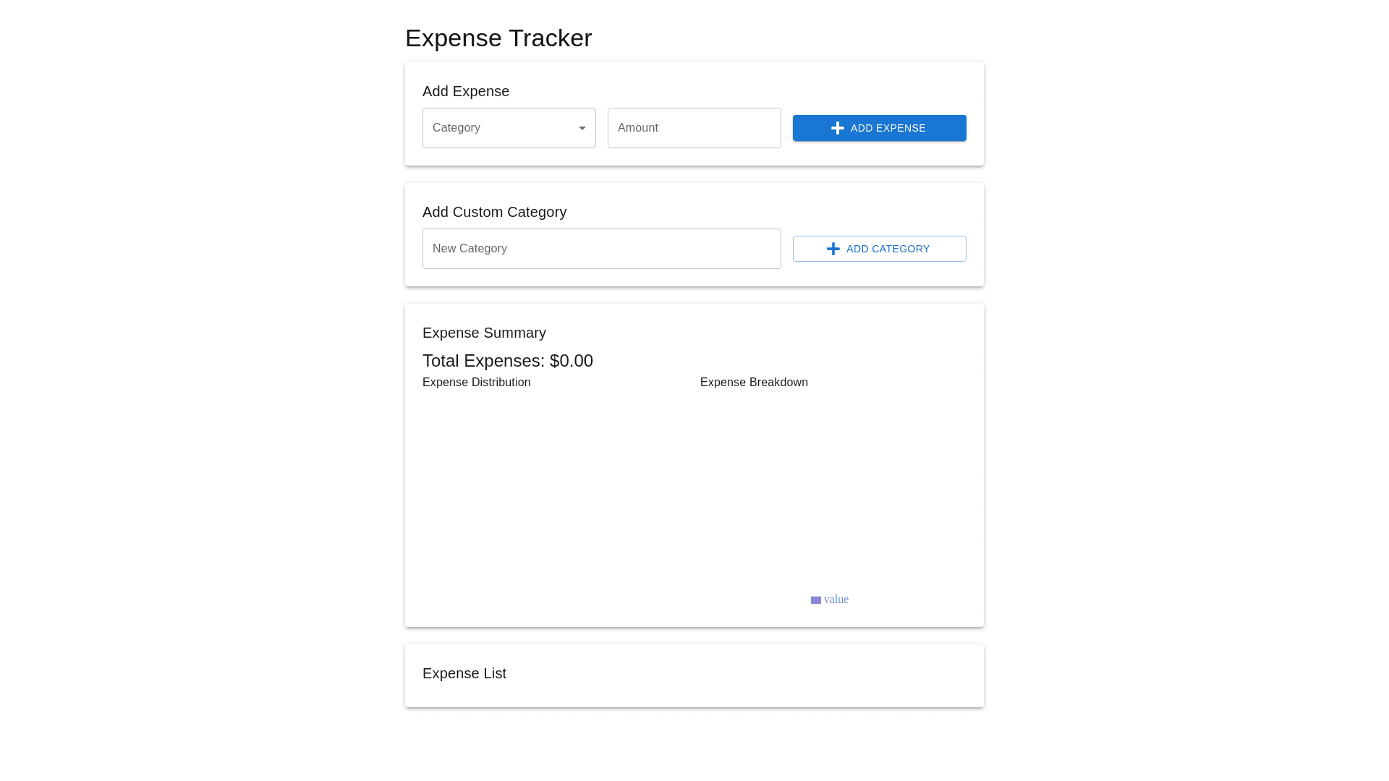The height and width of the screenshot is (781, 1389).
Task: Click the Expense Tracker page title
Action: (498, 38)
